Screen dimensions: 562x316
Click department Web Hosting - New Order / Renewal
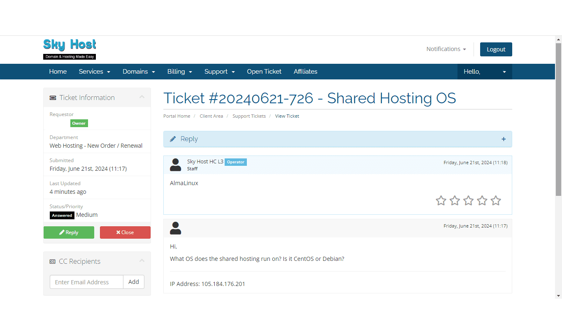(x=96, y=146)
